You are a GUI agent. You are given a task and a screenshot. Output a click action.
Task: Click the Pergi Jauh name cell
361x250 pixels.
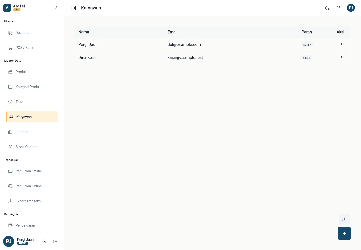pos(88,45)
